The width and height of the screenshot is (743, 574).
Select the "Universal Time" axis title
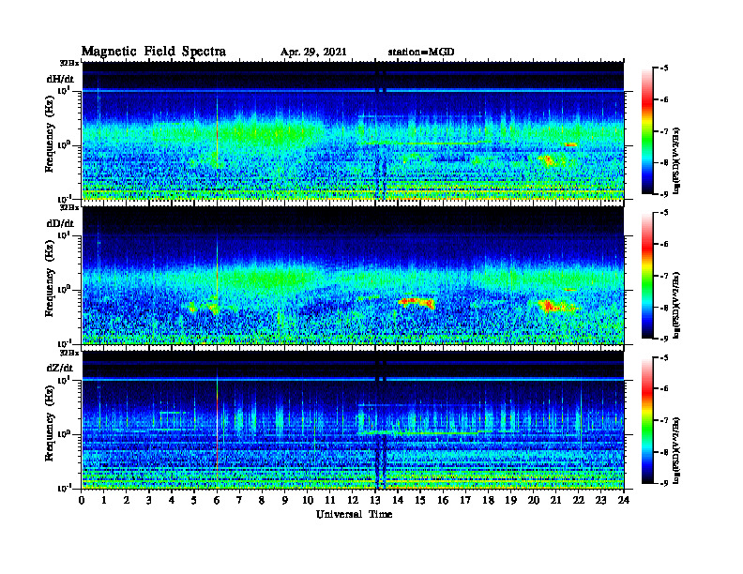tap(354, 514)
